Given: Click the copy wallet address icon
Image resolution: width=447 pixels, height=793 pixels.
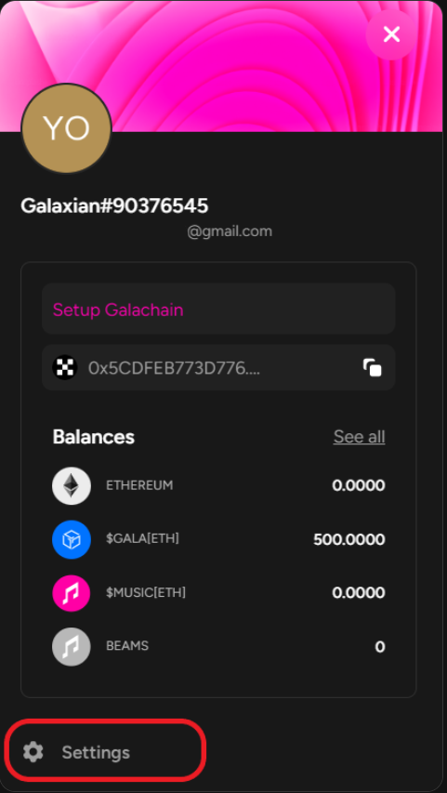Looking at the screenshot, I should click(372, 367).
